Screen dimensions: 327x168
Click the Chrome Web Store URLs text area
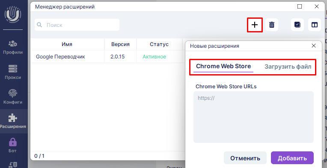click(253, 117)
